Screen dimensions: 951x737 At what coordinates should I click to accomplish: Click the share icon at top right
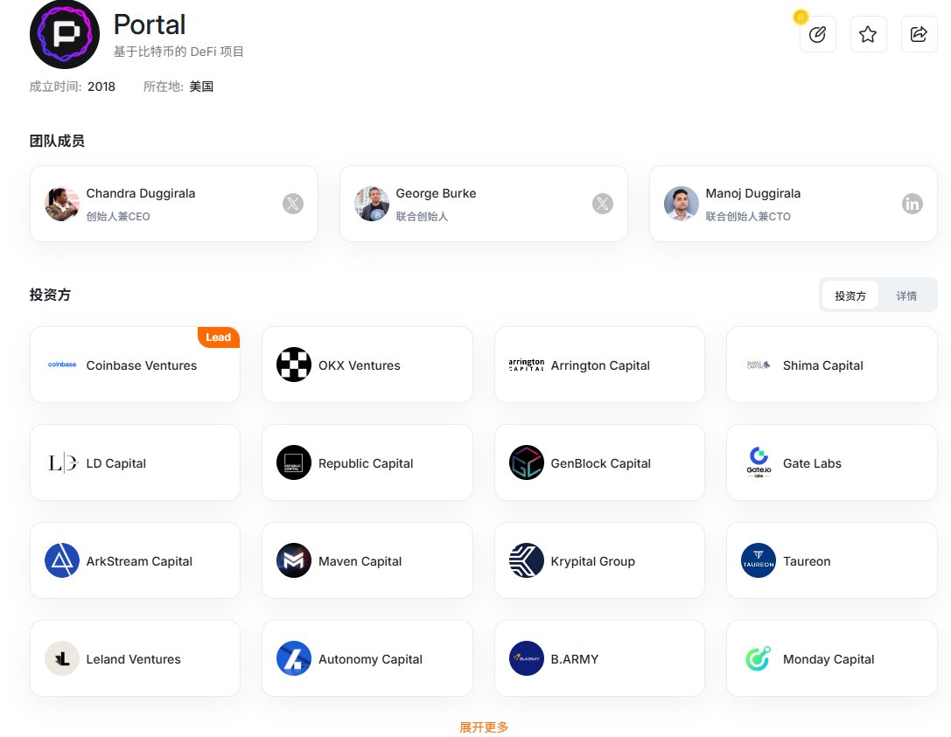pyautogui.click(x=919, y=34)
